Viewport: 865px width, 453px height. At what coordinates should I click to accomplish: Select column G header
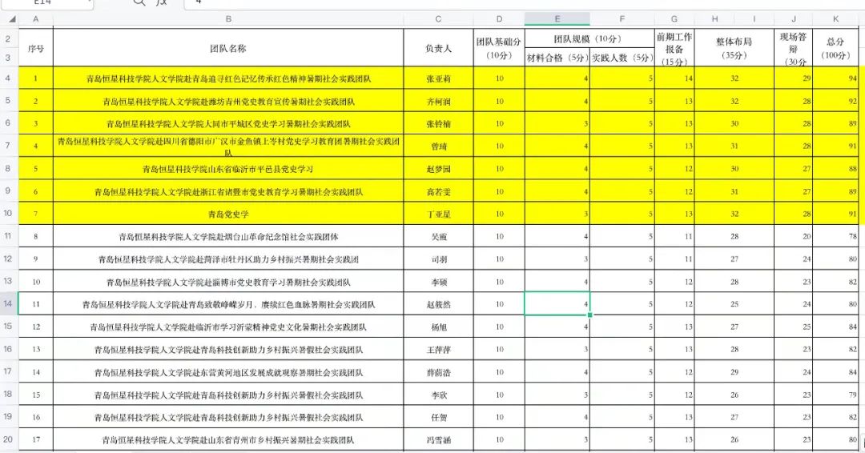coord(674,18)
